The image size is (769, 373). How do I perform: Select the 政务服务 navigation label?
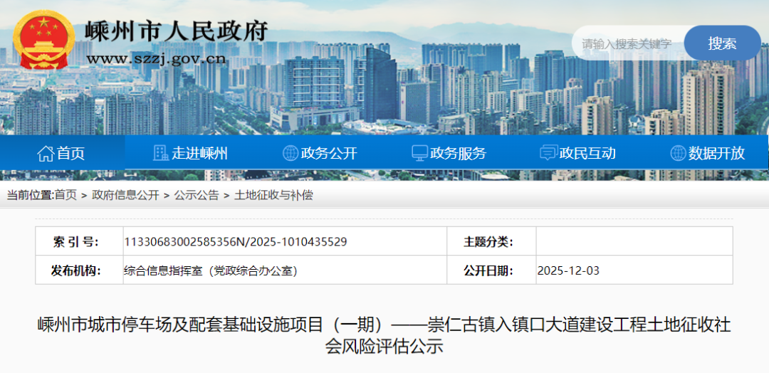pyautogui.click(x=459, y=153)
